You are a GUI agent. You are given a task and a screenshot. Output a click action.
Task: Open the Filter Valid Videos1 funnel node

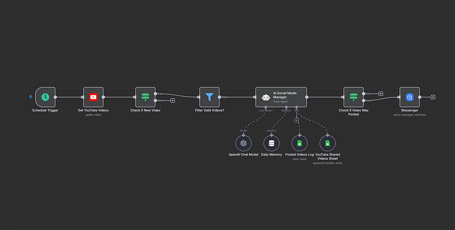[209, 97]
